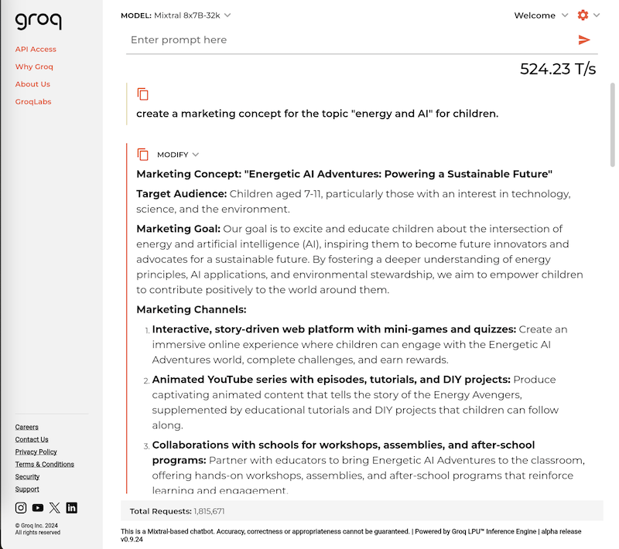Copy the user prompt text
Screen dimensions: 619x549
(x=142, y=94)
